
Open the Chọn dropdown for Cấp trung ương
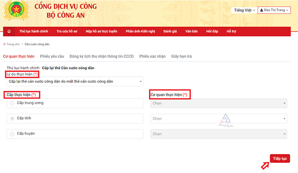point(219,103)
